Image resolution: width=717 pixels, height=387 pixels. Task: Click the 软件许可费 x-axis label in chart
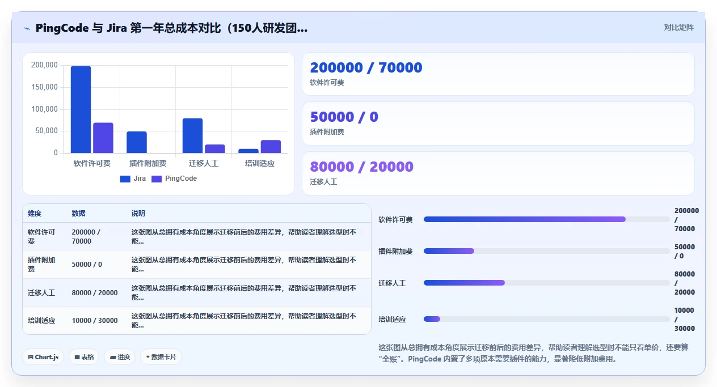92,163
